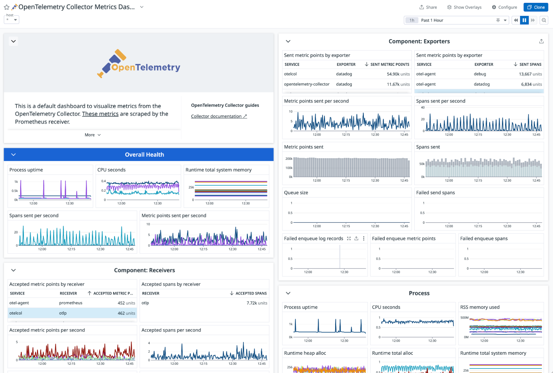The image size is (553, 373).
Task: Collapse the Component: Receivers group
Action: (x=13, y=270)
